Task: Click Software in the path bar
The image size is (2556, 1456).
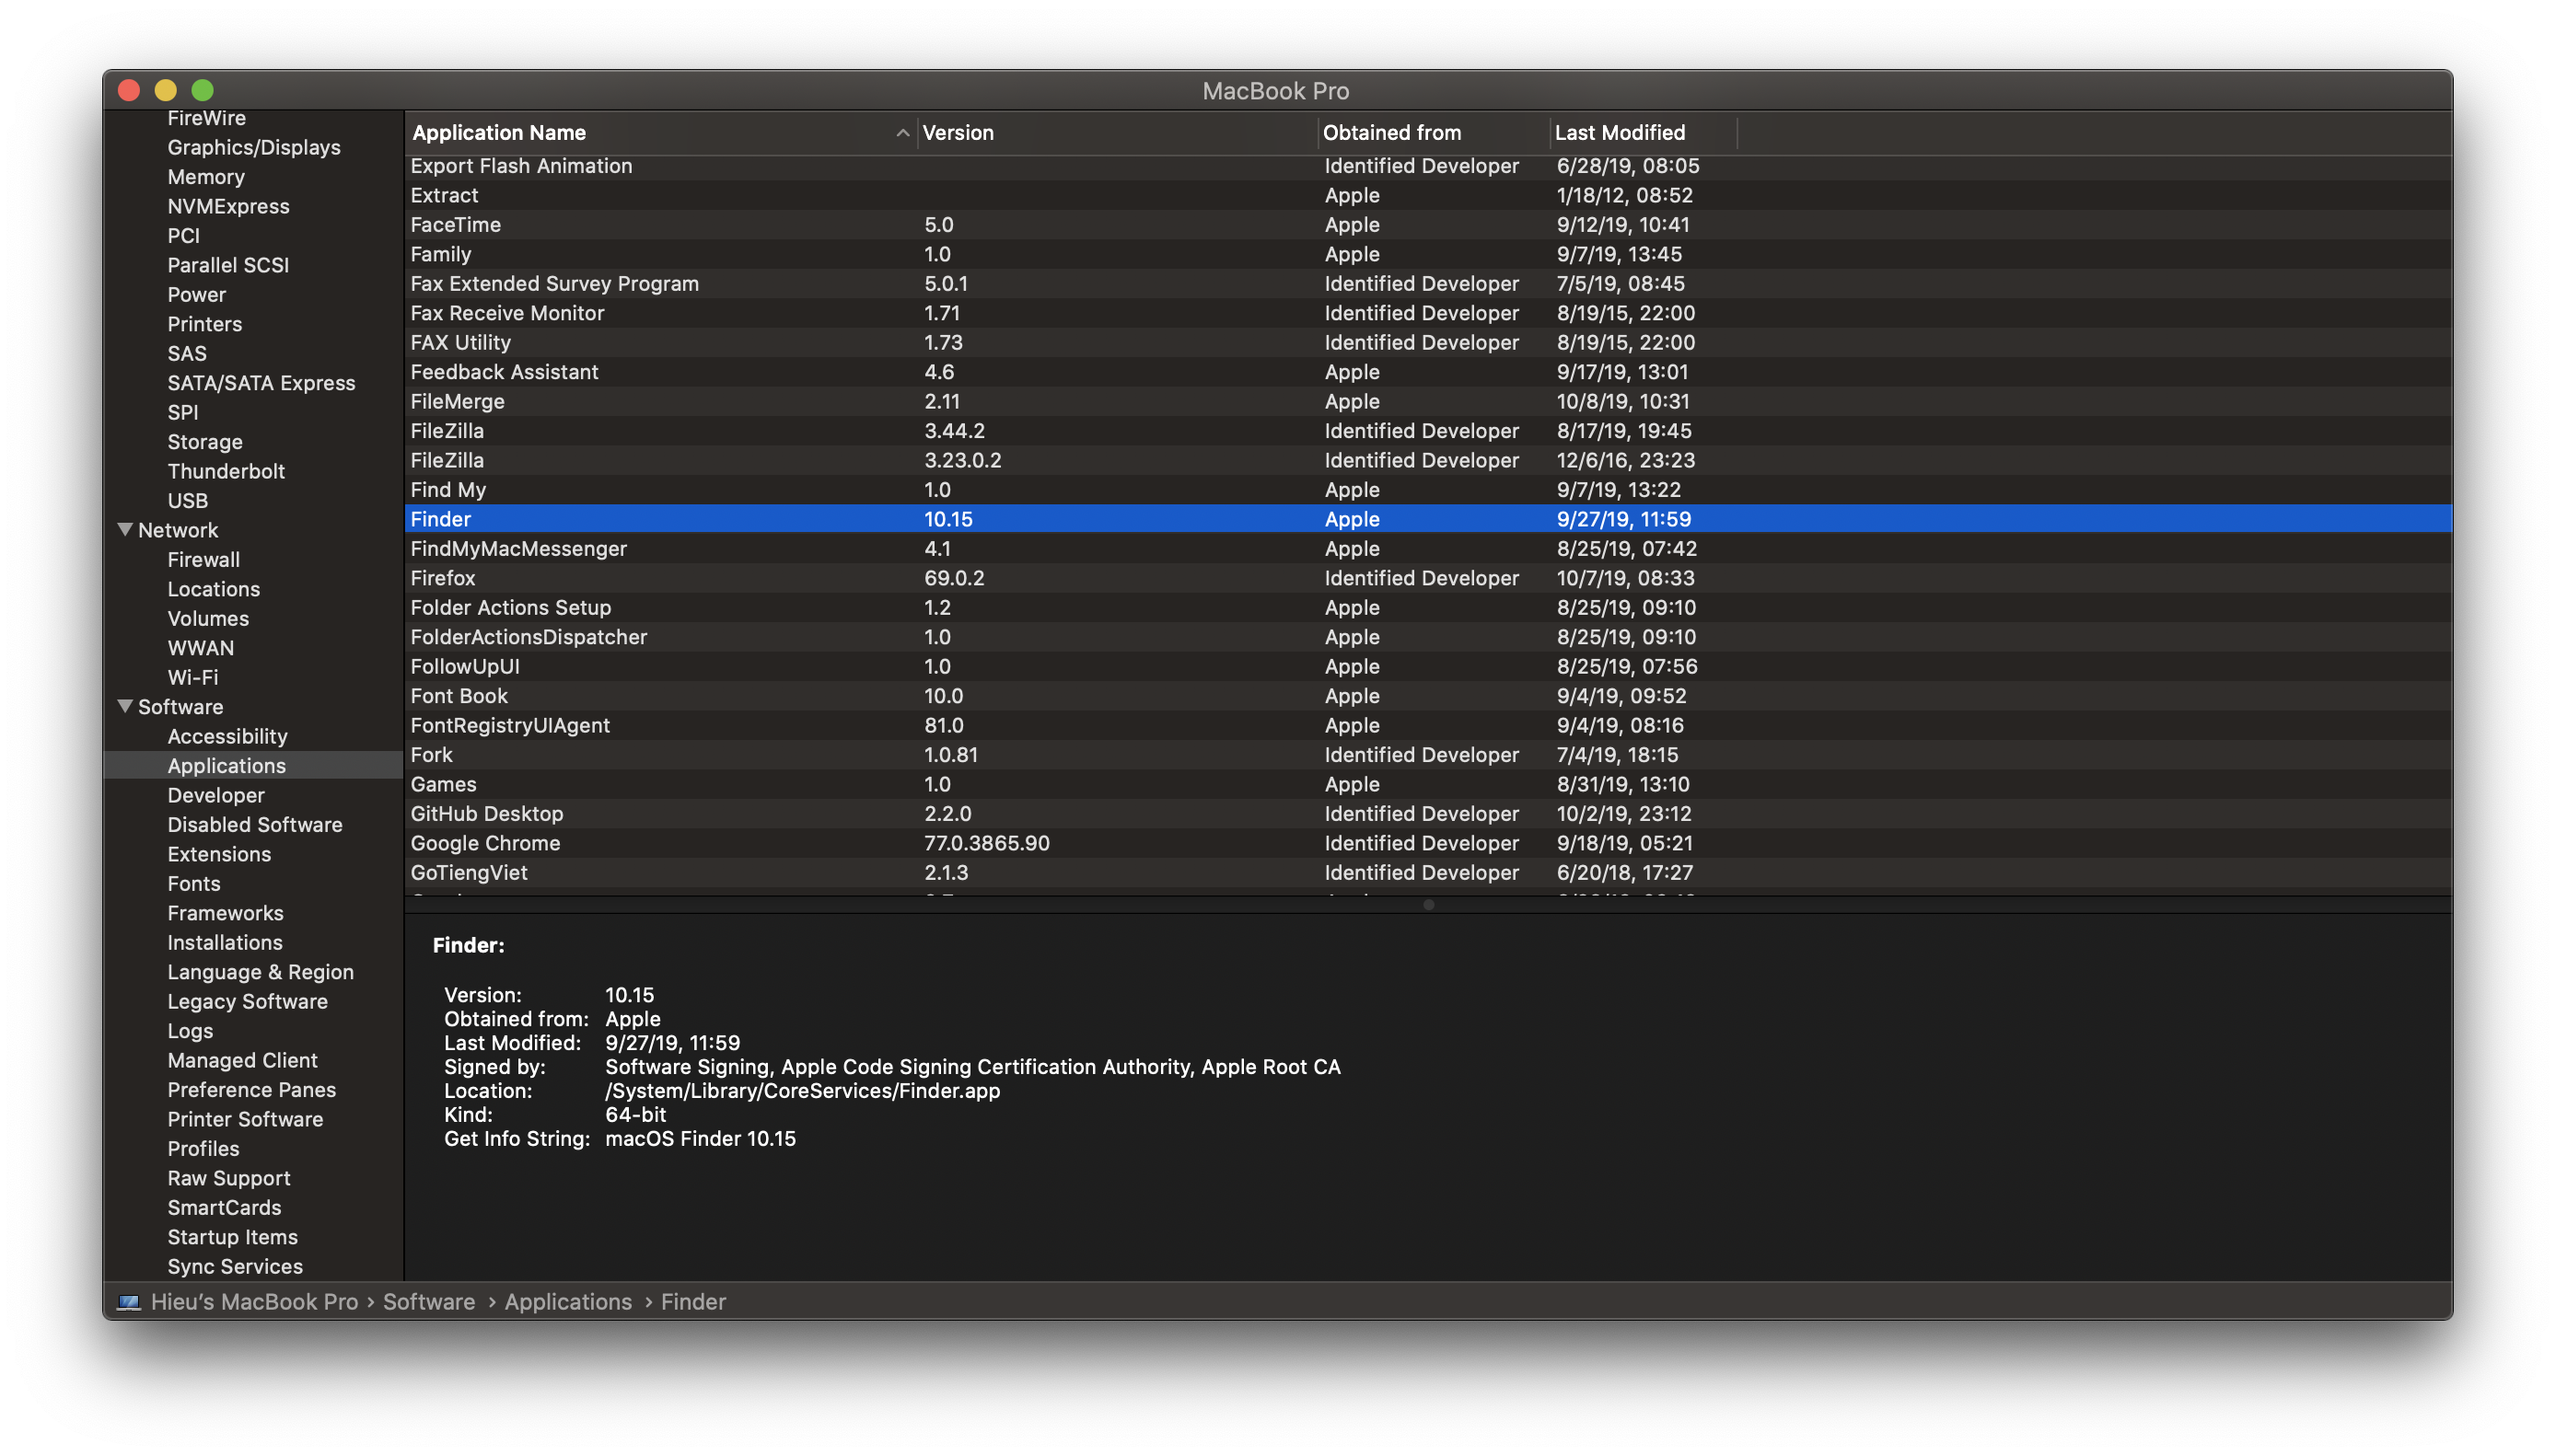Action: 428,1301
